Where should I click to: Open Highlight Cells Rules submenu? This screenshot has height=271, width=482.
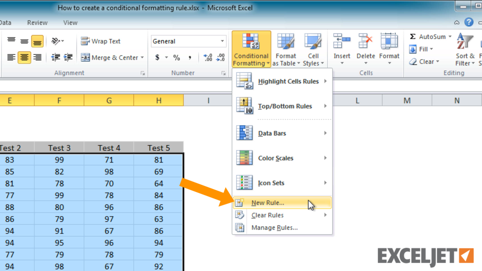(x=287, y=81)
